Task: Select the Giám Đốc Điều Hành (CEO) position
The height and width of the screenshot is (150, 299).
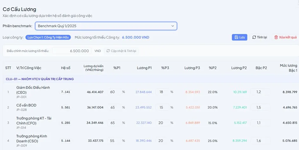Action: tap(33, 90)
